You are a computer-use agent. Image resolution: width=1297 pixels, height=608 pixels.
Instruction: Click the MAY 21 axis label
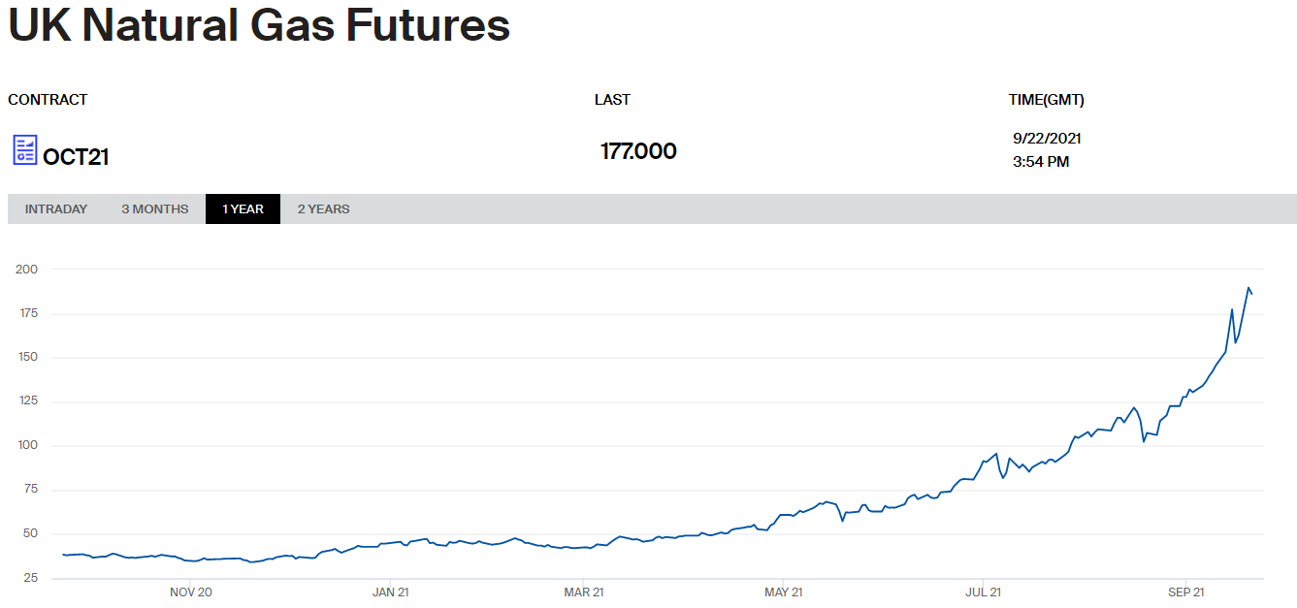point(783,592)
